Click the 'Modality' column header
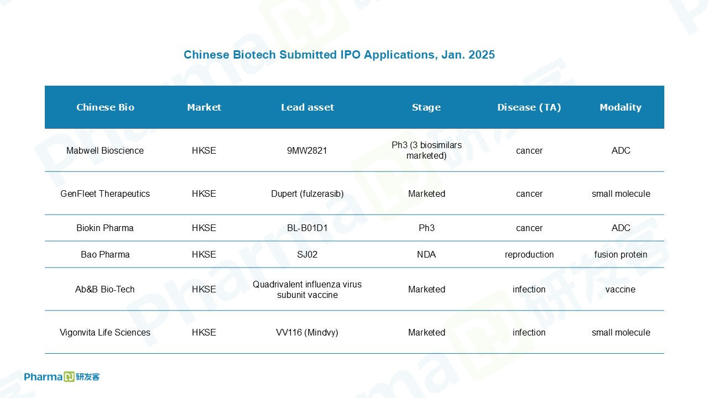 (621, 107)
